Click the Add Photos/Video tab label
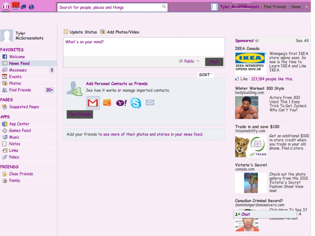This screenshot has height=236, width=315. tap(123, 32)
